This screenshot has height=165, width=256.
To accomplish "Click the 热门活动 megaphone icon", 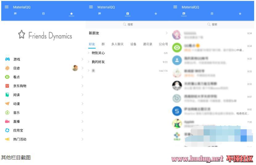I will (7, 139).
